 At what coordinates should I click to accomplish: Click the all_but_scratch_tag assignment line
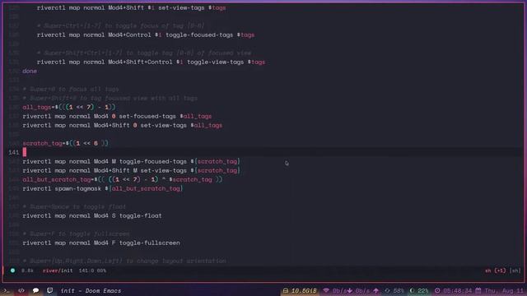click(x=123, y=179)
